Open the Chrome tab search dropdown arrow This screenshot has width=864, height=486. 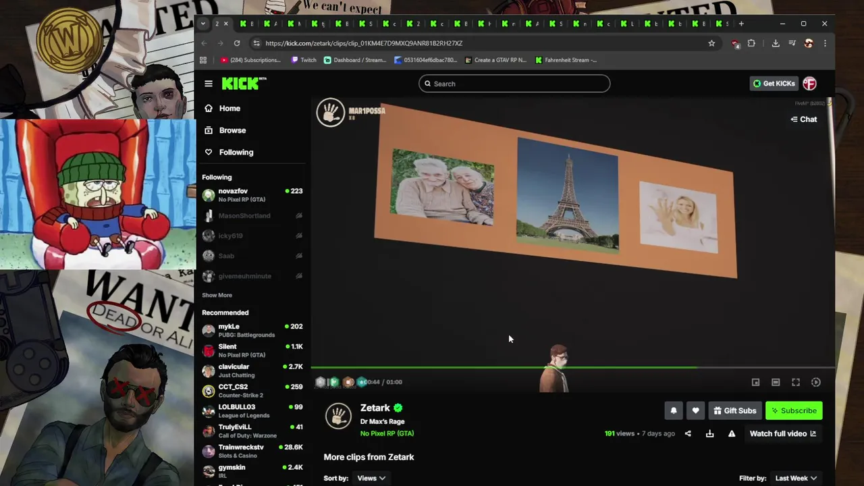pyautogui.click(x=203, y=24)
